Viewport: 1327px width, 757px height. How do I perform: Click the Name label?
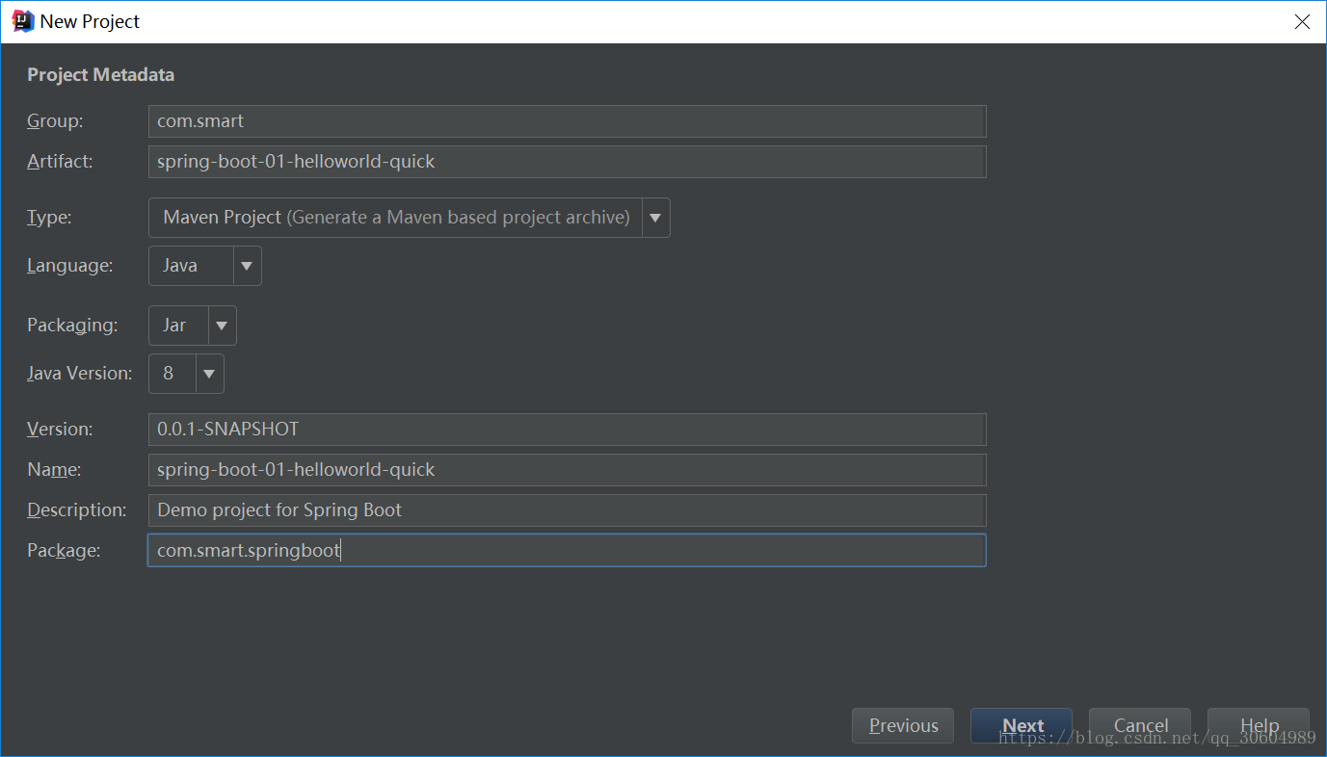(x=54, y=470)
